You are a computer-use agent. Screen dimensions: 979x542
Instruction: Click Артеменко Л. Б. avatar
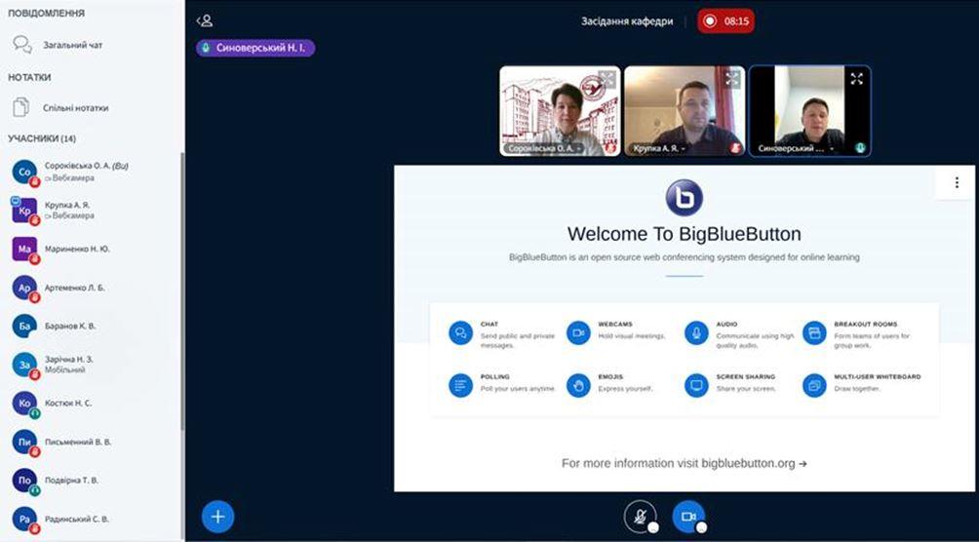click(24, 288)
